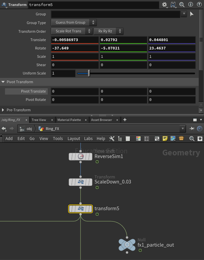Click the Pivot Translate label
The width and height of the screenshot is (204, 260).
pyautogui.click(x=33, y=91)
